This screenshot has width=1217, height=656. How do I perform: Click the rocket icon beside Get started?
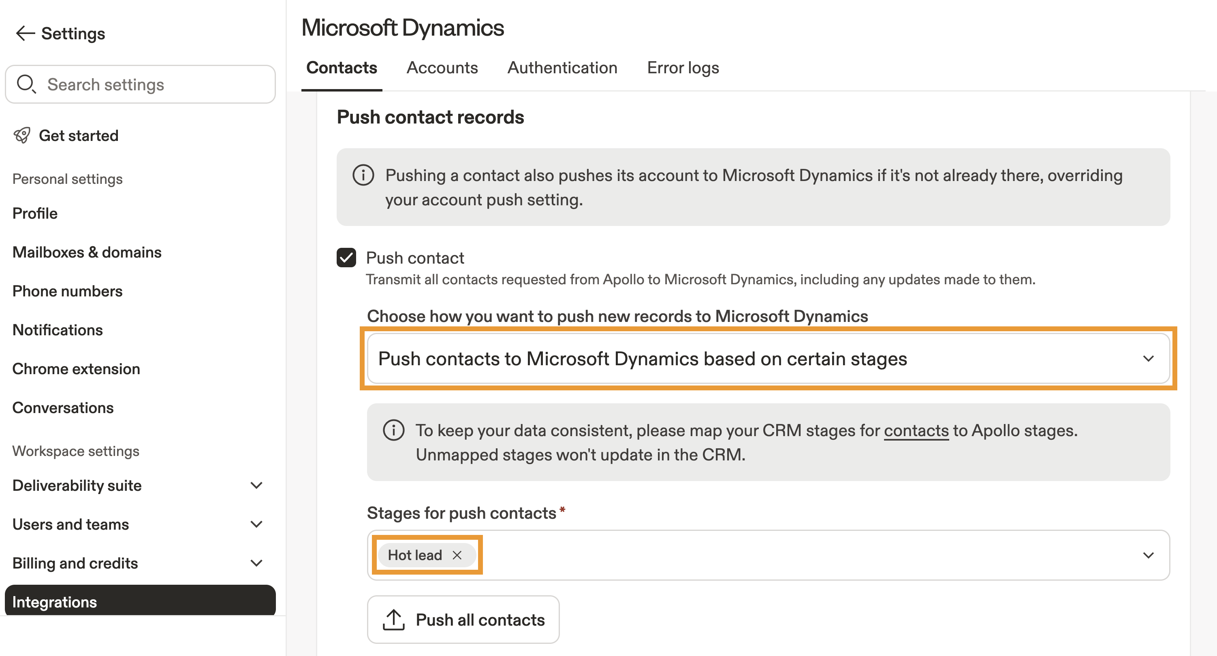[x=22, y=136]
